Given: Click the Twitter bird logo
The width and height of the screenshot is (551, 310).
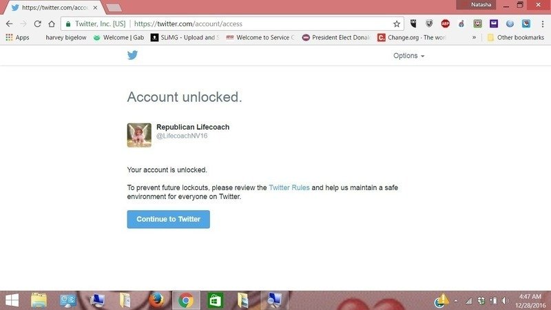Looking at the screenshot, I should pyautogui.click(x=132, y=55).
